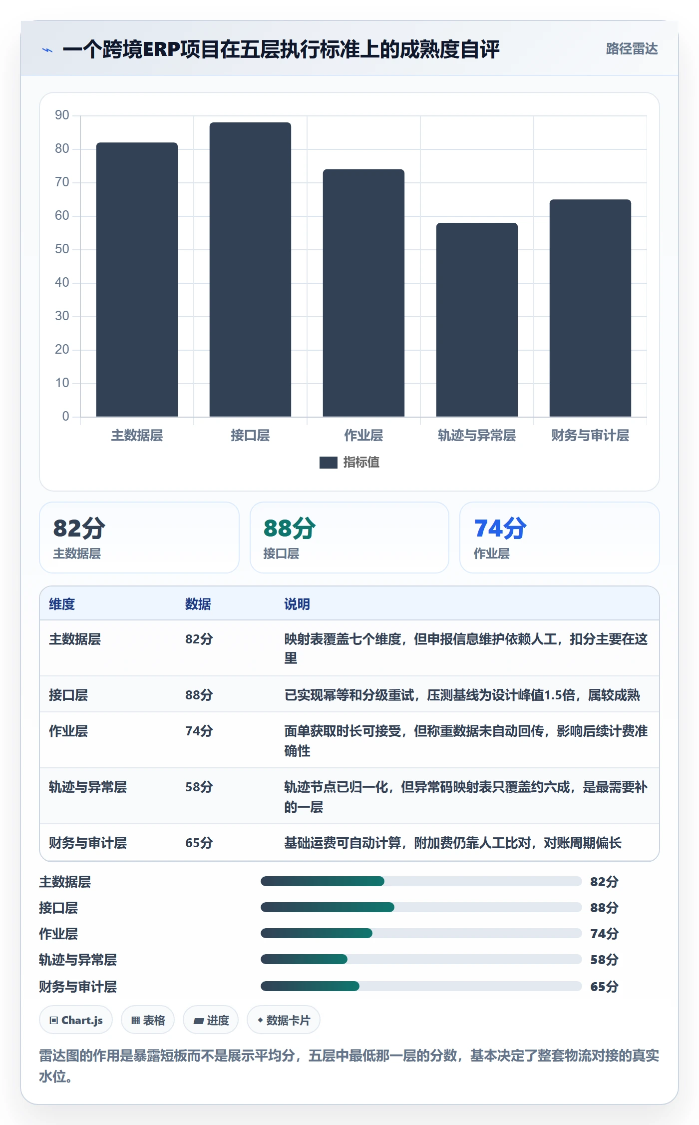Click the 财务与审计层 x-axis label in the chart
Viewport: 699px width, 1125px height.
pyautogui.click(x=590, y=435)
